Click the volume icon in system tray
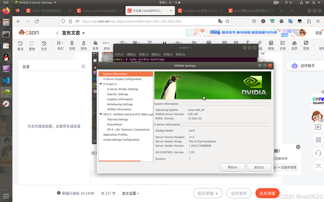 click(308, 3)
